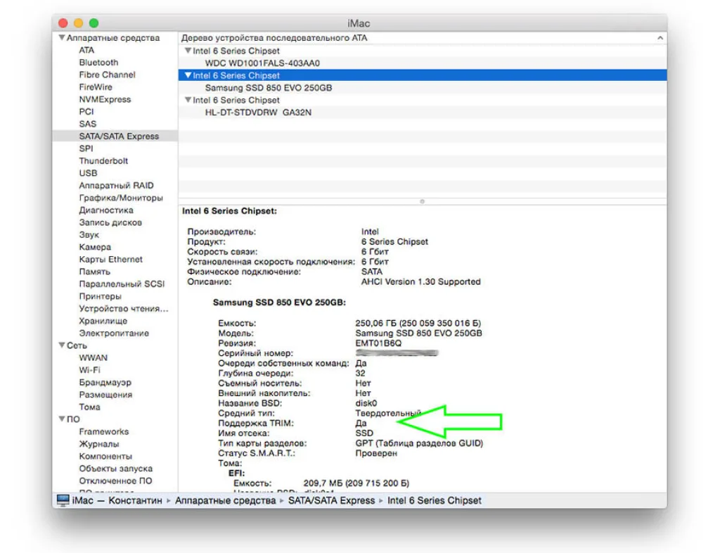Collapse the first Intel 6 Series Chipset row
This screenshot has height=553, width=720.
click(188, 51)
